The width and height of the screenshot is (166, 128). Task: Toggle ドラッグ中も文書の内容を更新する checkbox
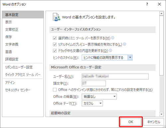pyautogui.click(x=55, y=51)
